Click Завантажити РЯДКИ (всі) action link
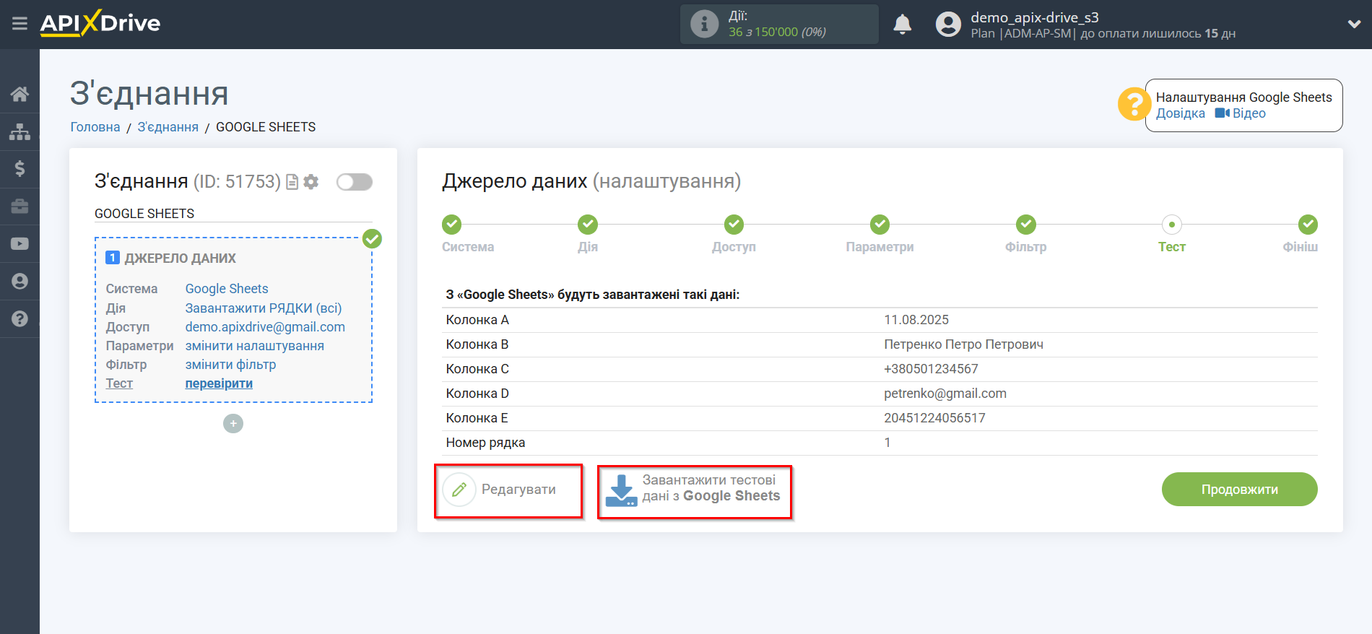 coord(264,308)
